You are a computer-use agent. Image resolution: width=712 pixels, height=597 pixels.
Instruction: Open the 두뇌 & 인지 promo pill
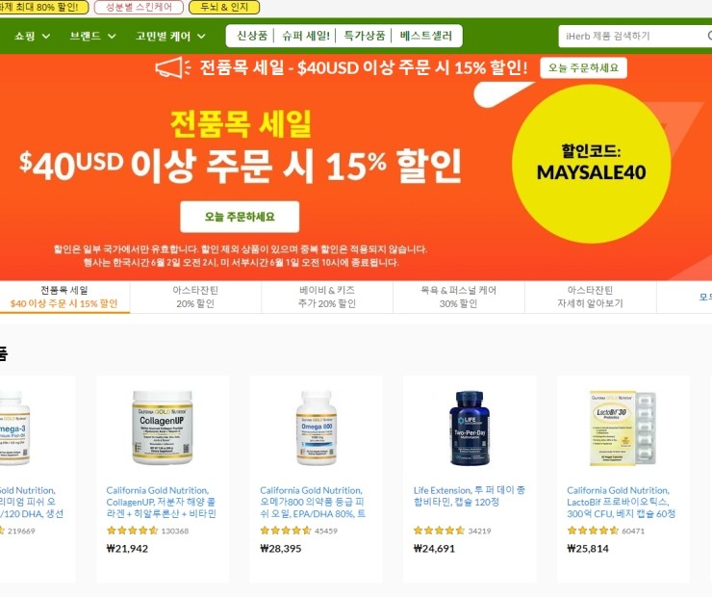tap(224, 7)
